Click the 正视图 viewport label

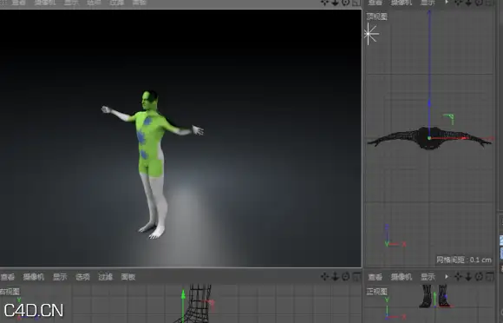point(377,291)
